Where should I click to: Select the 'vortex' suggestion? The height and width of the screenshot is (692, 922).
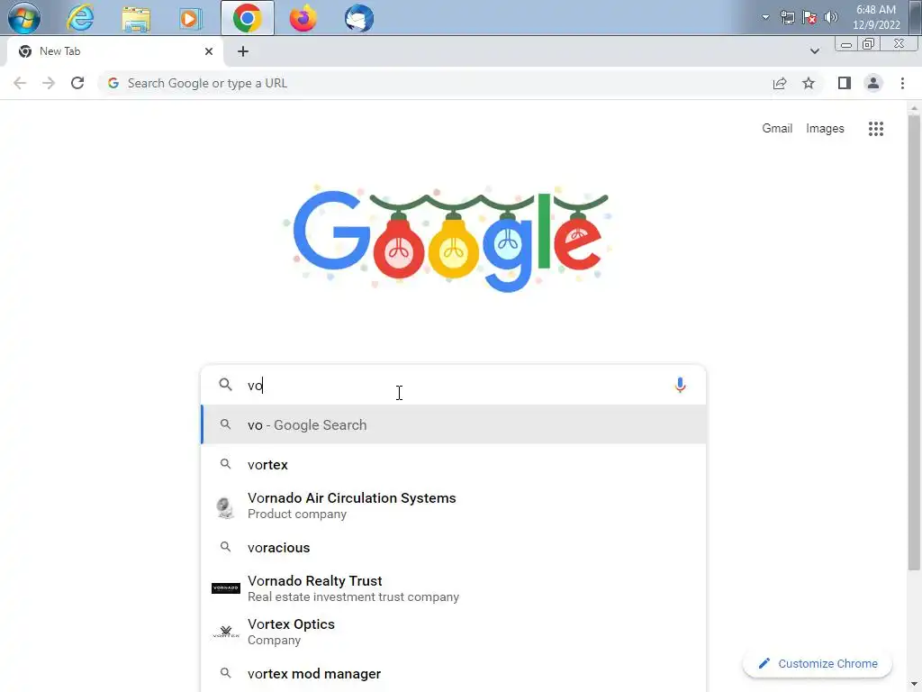point(454,464)
